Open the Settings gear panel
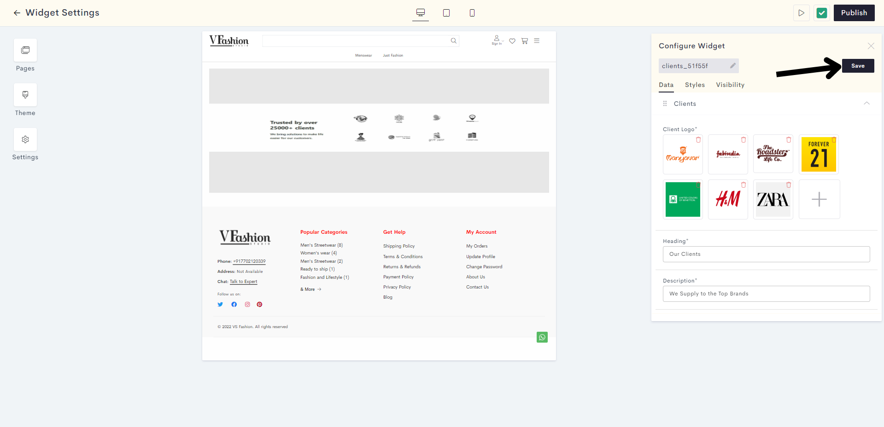 click(x=25, y=139)
